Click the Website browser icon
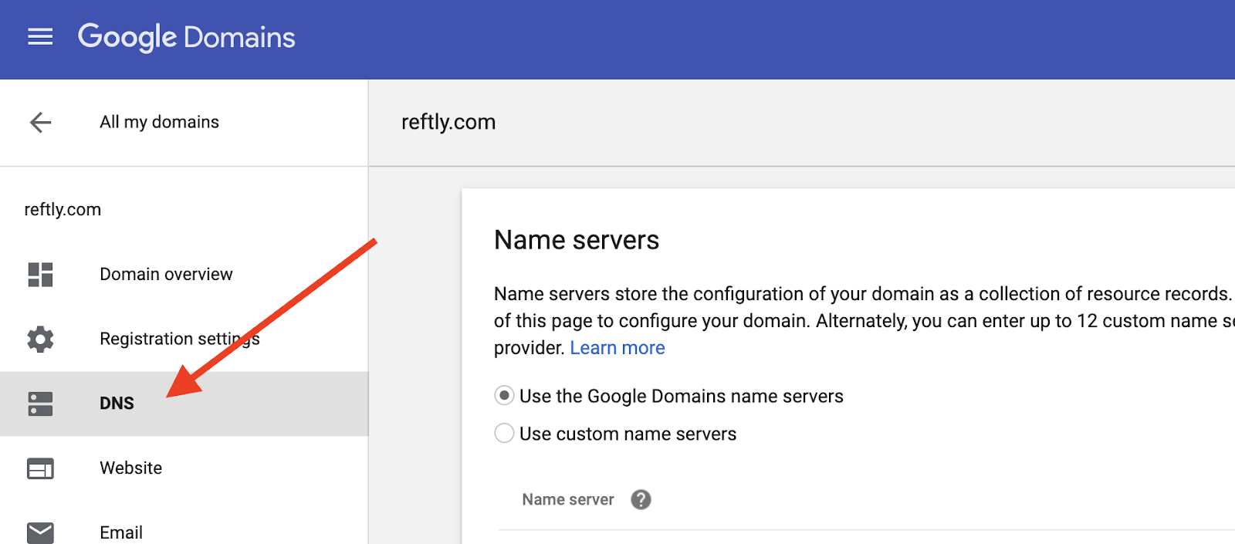1235x544 pixels. click(40, 468)
